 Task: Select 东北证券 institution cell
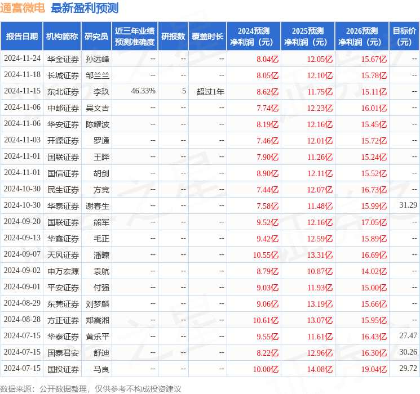pos(63,92)
